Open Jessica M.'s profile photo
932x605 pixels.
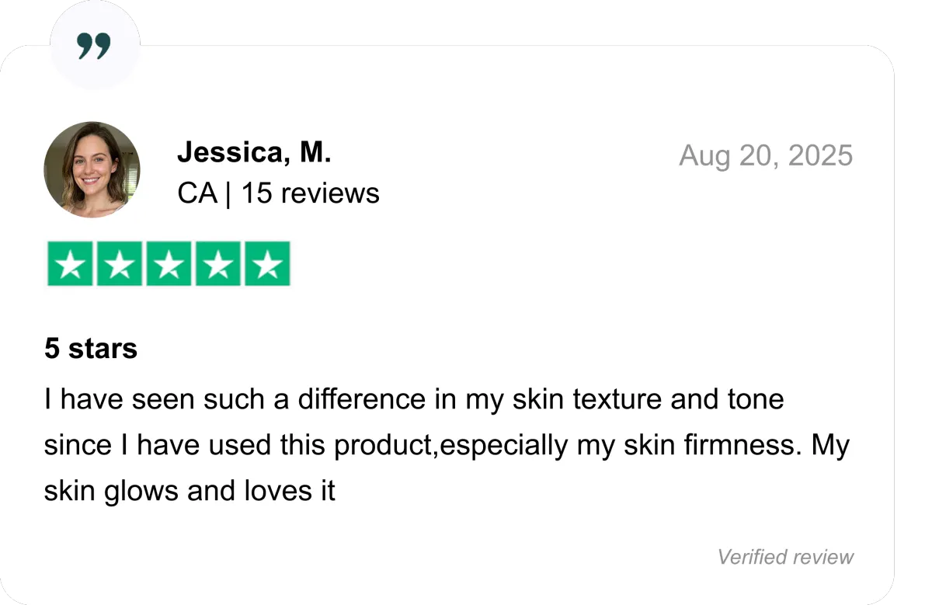[x=92, y=169]
